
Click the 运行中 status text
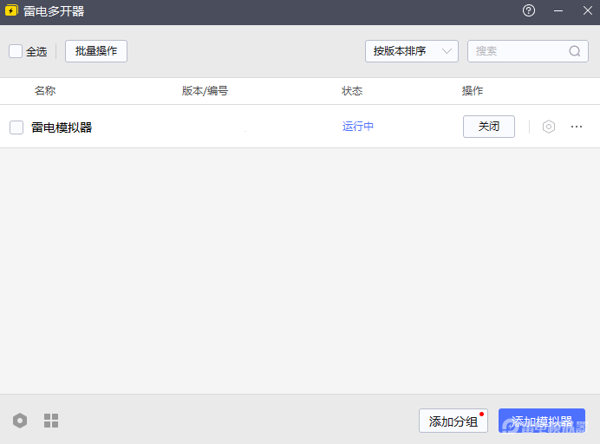tap(358, 127)
